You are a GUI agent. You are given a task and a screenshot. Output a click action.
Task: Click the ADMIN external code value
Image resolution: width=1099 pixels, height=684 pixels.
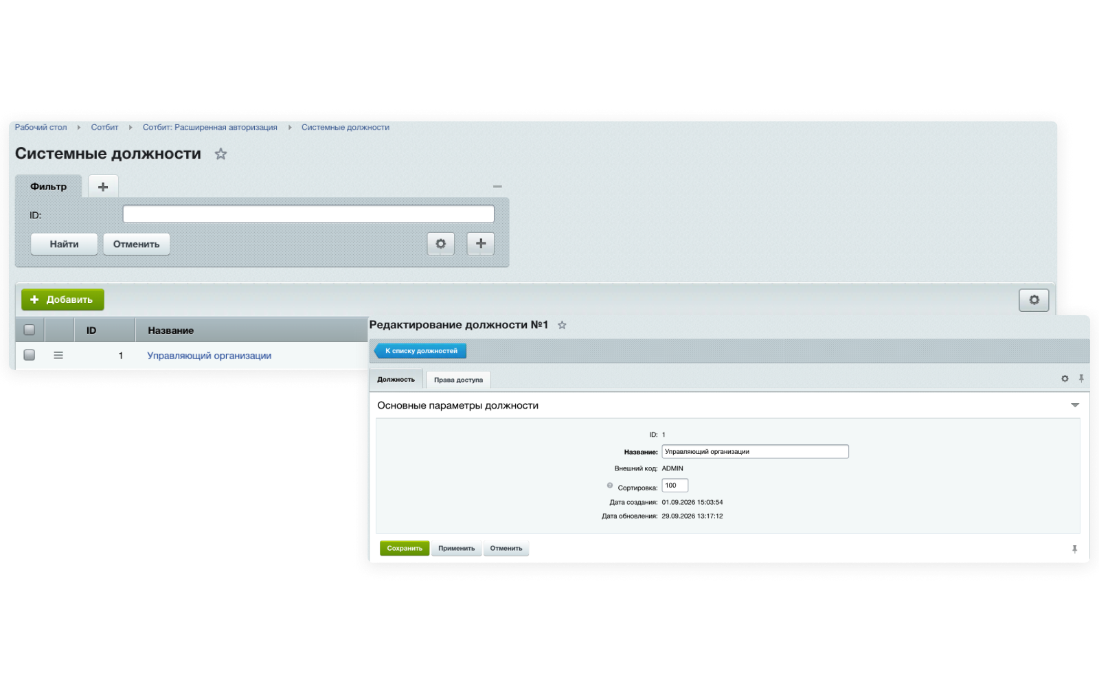(x=672, y=469)
